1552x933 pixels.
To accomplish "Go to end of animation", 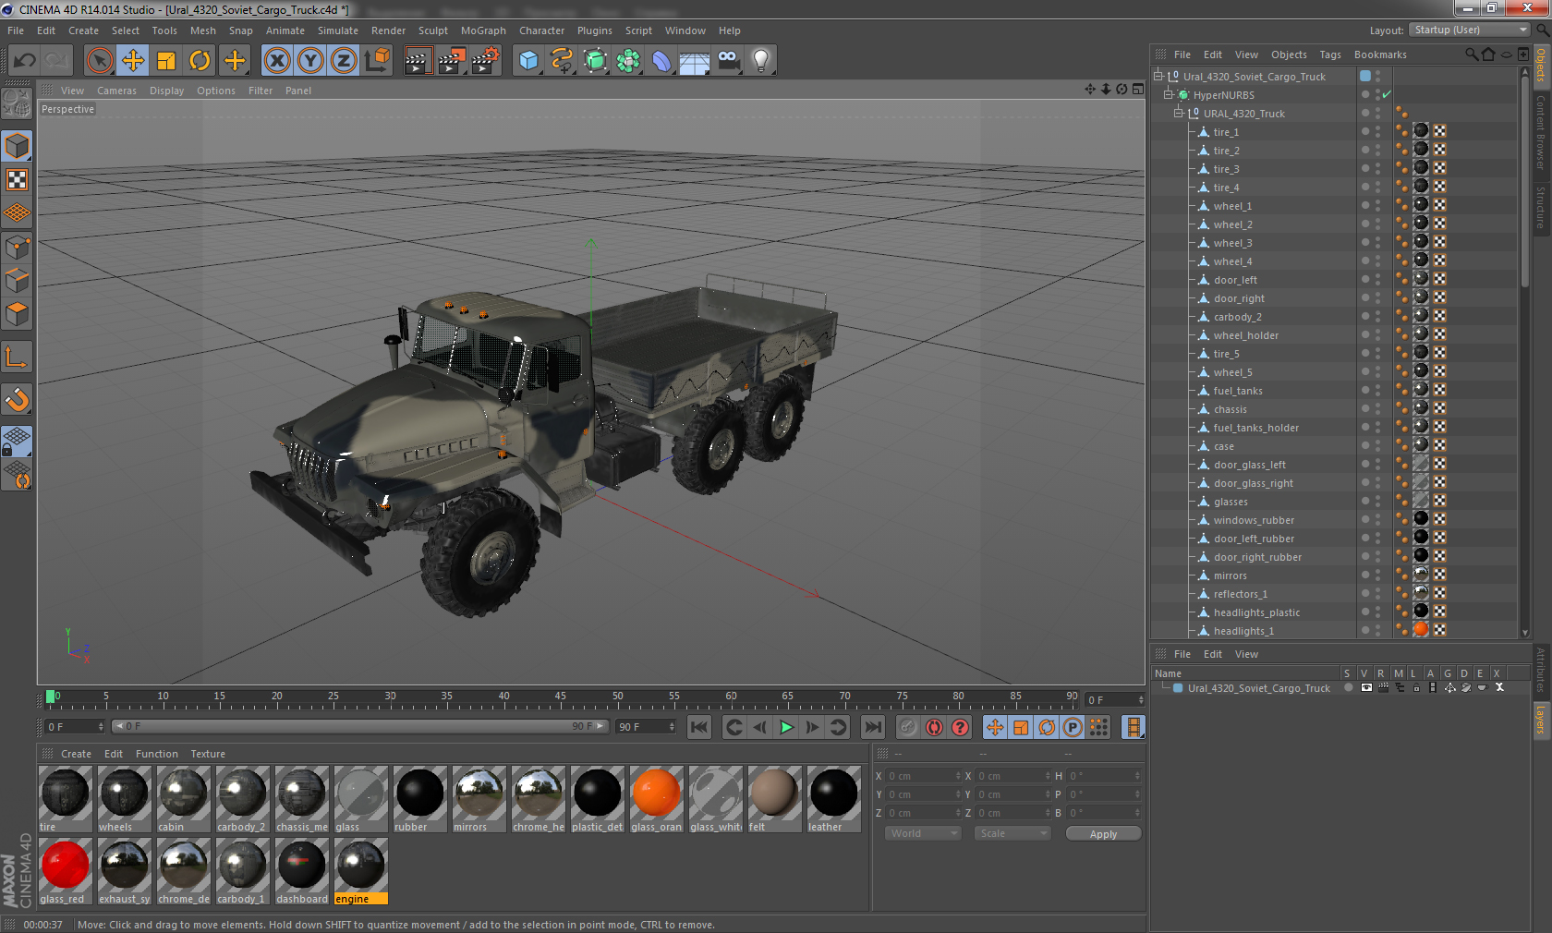I will point(873,727).
